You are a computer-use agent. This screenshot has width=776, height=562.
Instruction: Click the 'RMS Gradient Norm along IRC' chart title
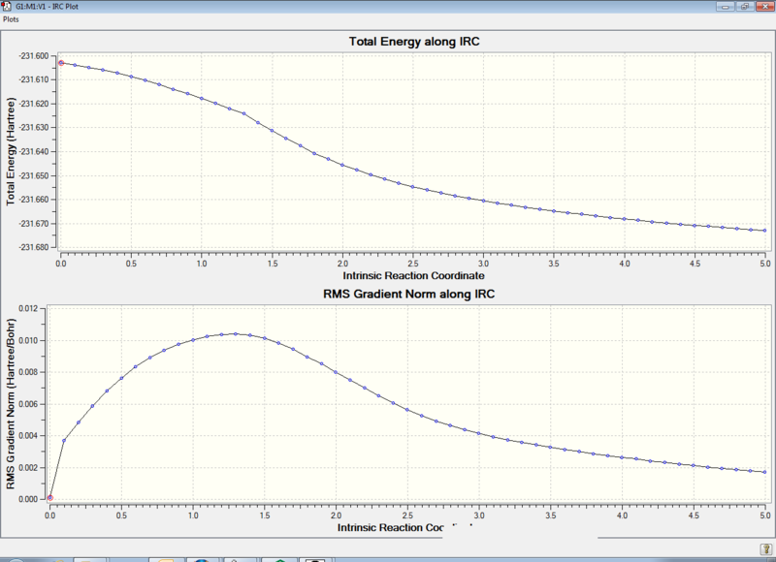[x=408, y=295]
